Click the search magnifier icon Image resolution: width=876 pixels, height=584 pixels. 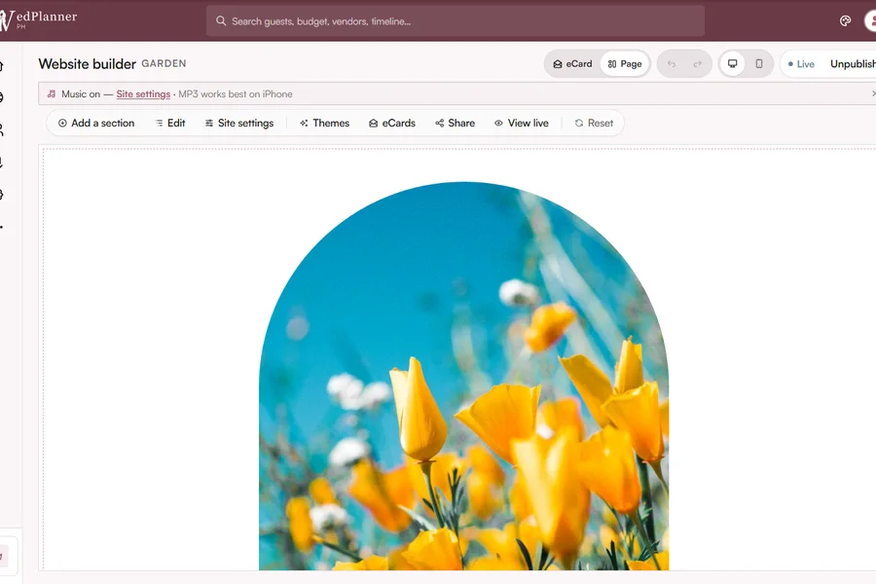tap(221, 20)
